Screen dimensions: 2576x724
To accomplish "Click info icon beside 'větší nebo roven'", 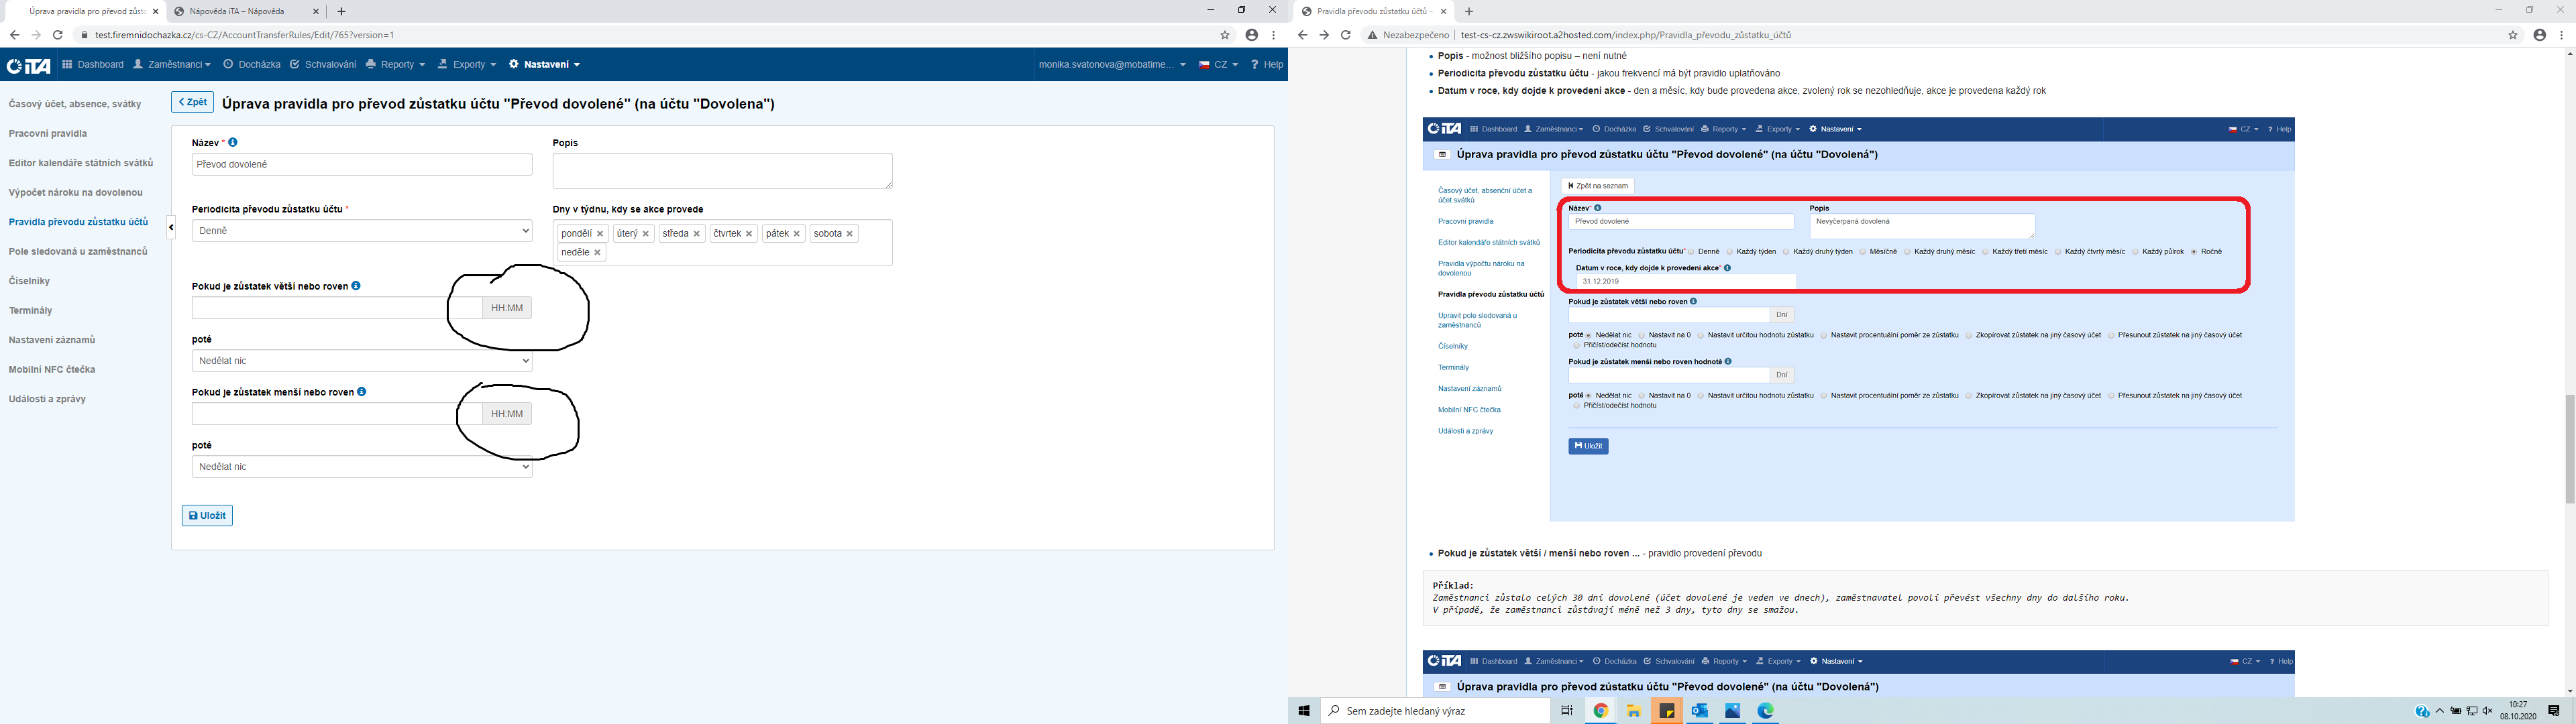I will point(356,286).
